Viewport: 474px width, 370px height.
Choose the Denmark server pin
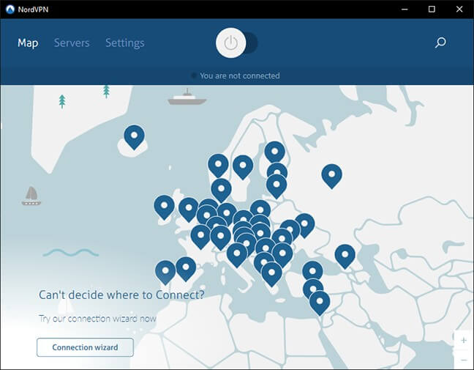coord(222,190)
